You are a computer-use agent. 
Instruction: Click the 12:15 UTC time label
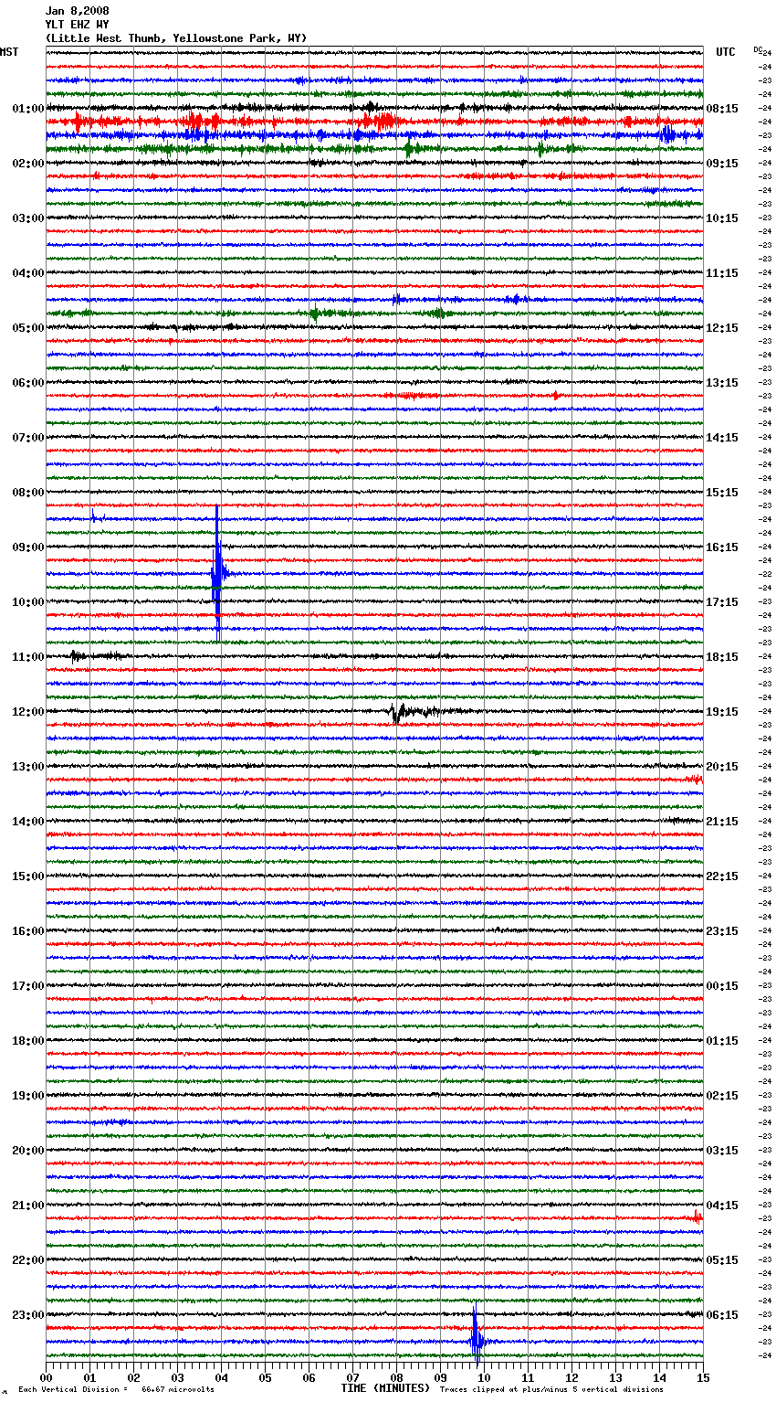[722, 328]
